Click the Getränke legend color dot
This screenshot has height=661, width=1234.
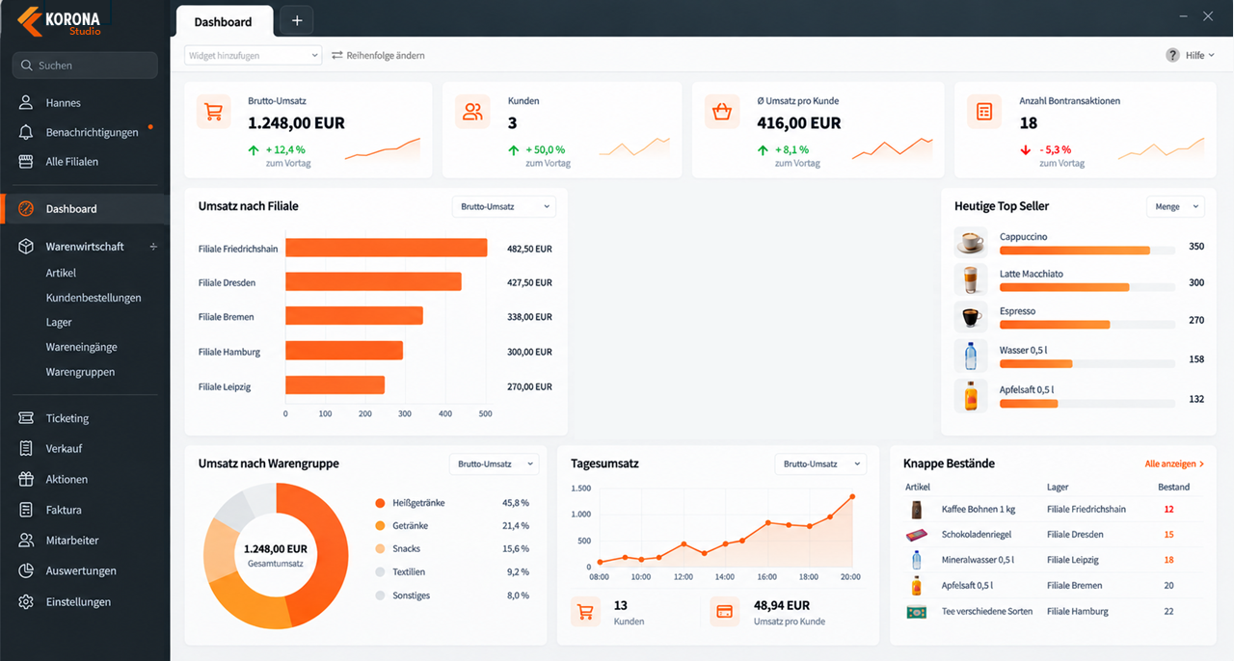[x=380, y=526]
